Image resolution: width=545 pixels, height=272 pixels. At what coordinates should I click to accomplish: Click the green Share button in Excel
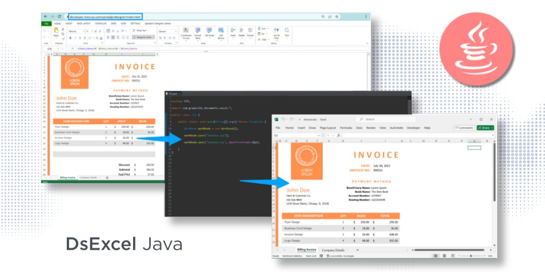point(485,128)
